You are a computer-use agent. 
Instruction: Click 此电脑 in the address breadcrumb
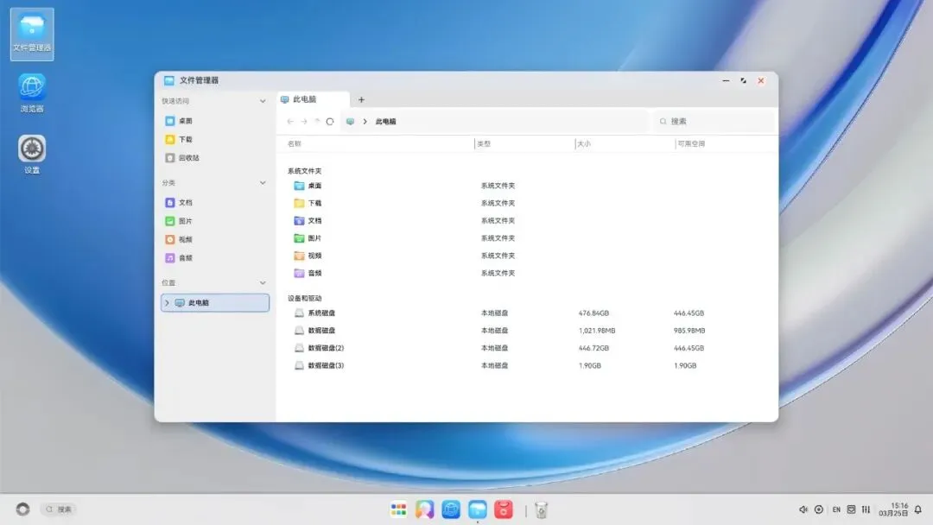[385, 121]
